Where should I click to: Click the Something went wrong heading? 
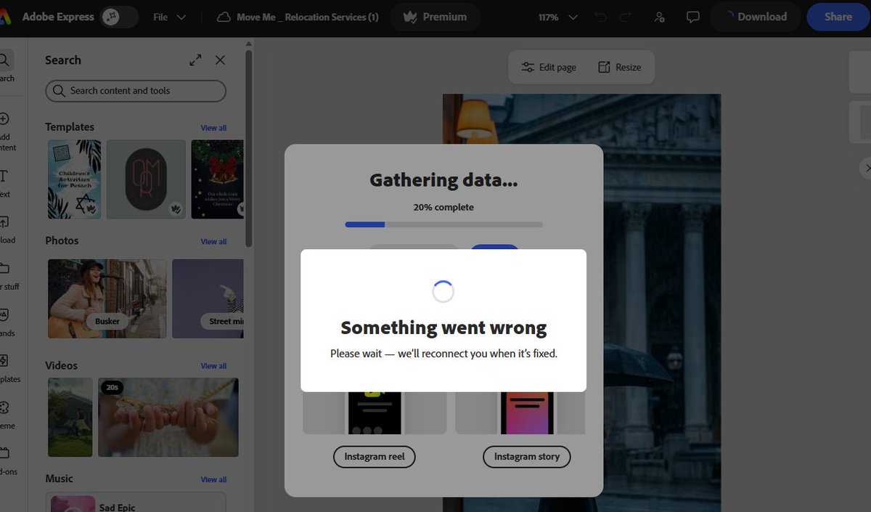pos(443,328)
